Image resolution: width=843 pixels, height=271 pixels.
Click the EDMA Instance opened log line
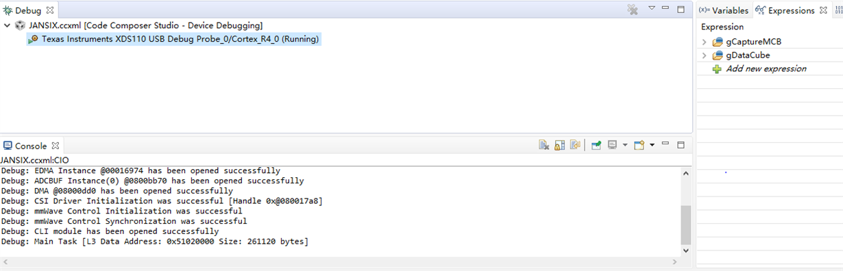(x=140, y=170)
